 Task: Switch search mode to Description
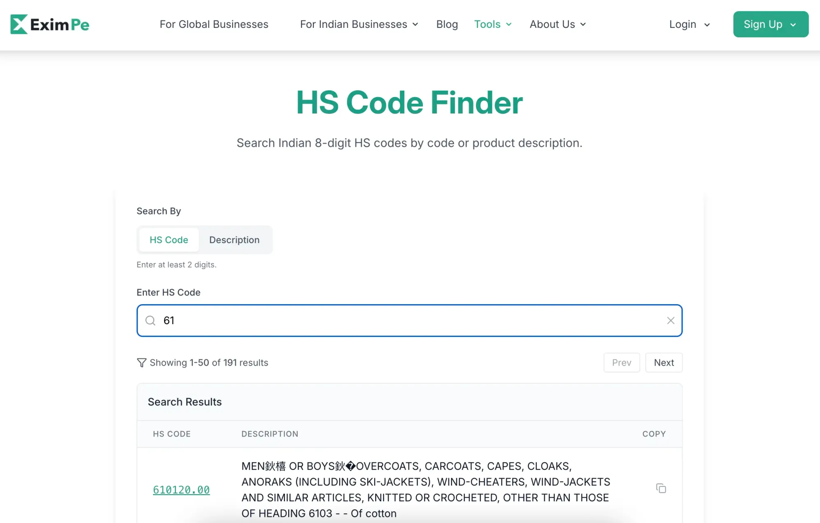pos(234,240)
